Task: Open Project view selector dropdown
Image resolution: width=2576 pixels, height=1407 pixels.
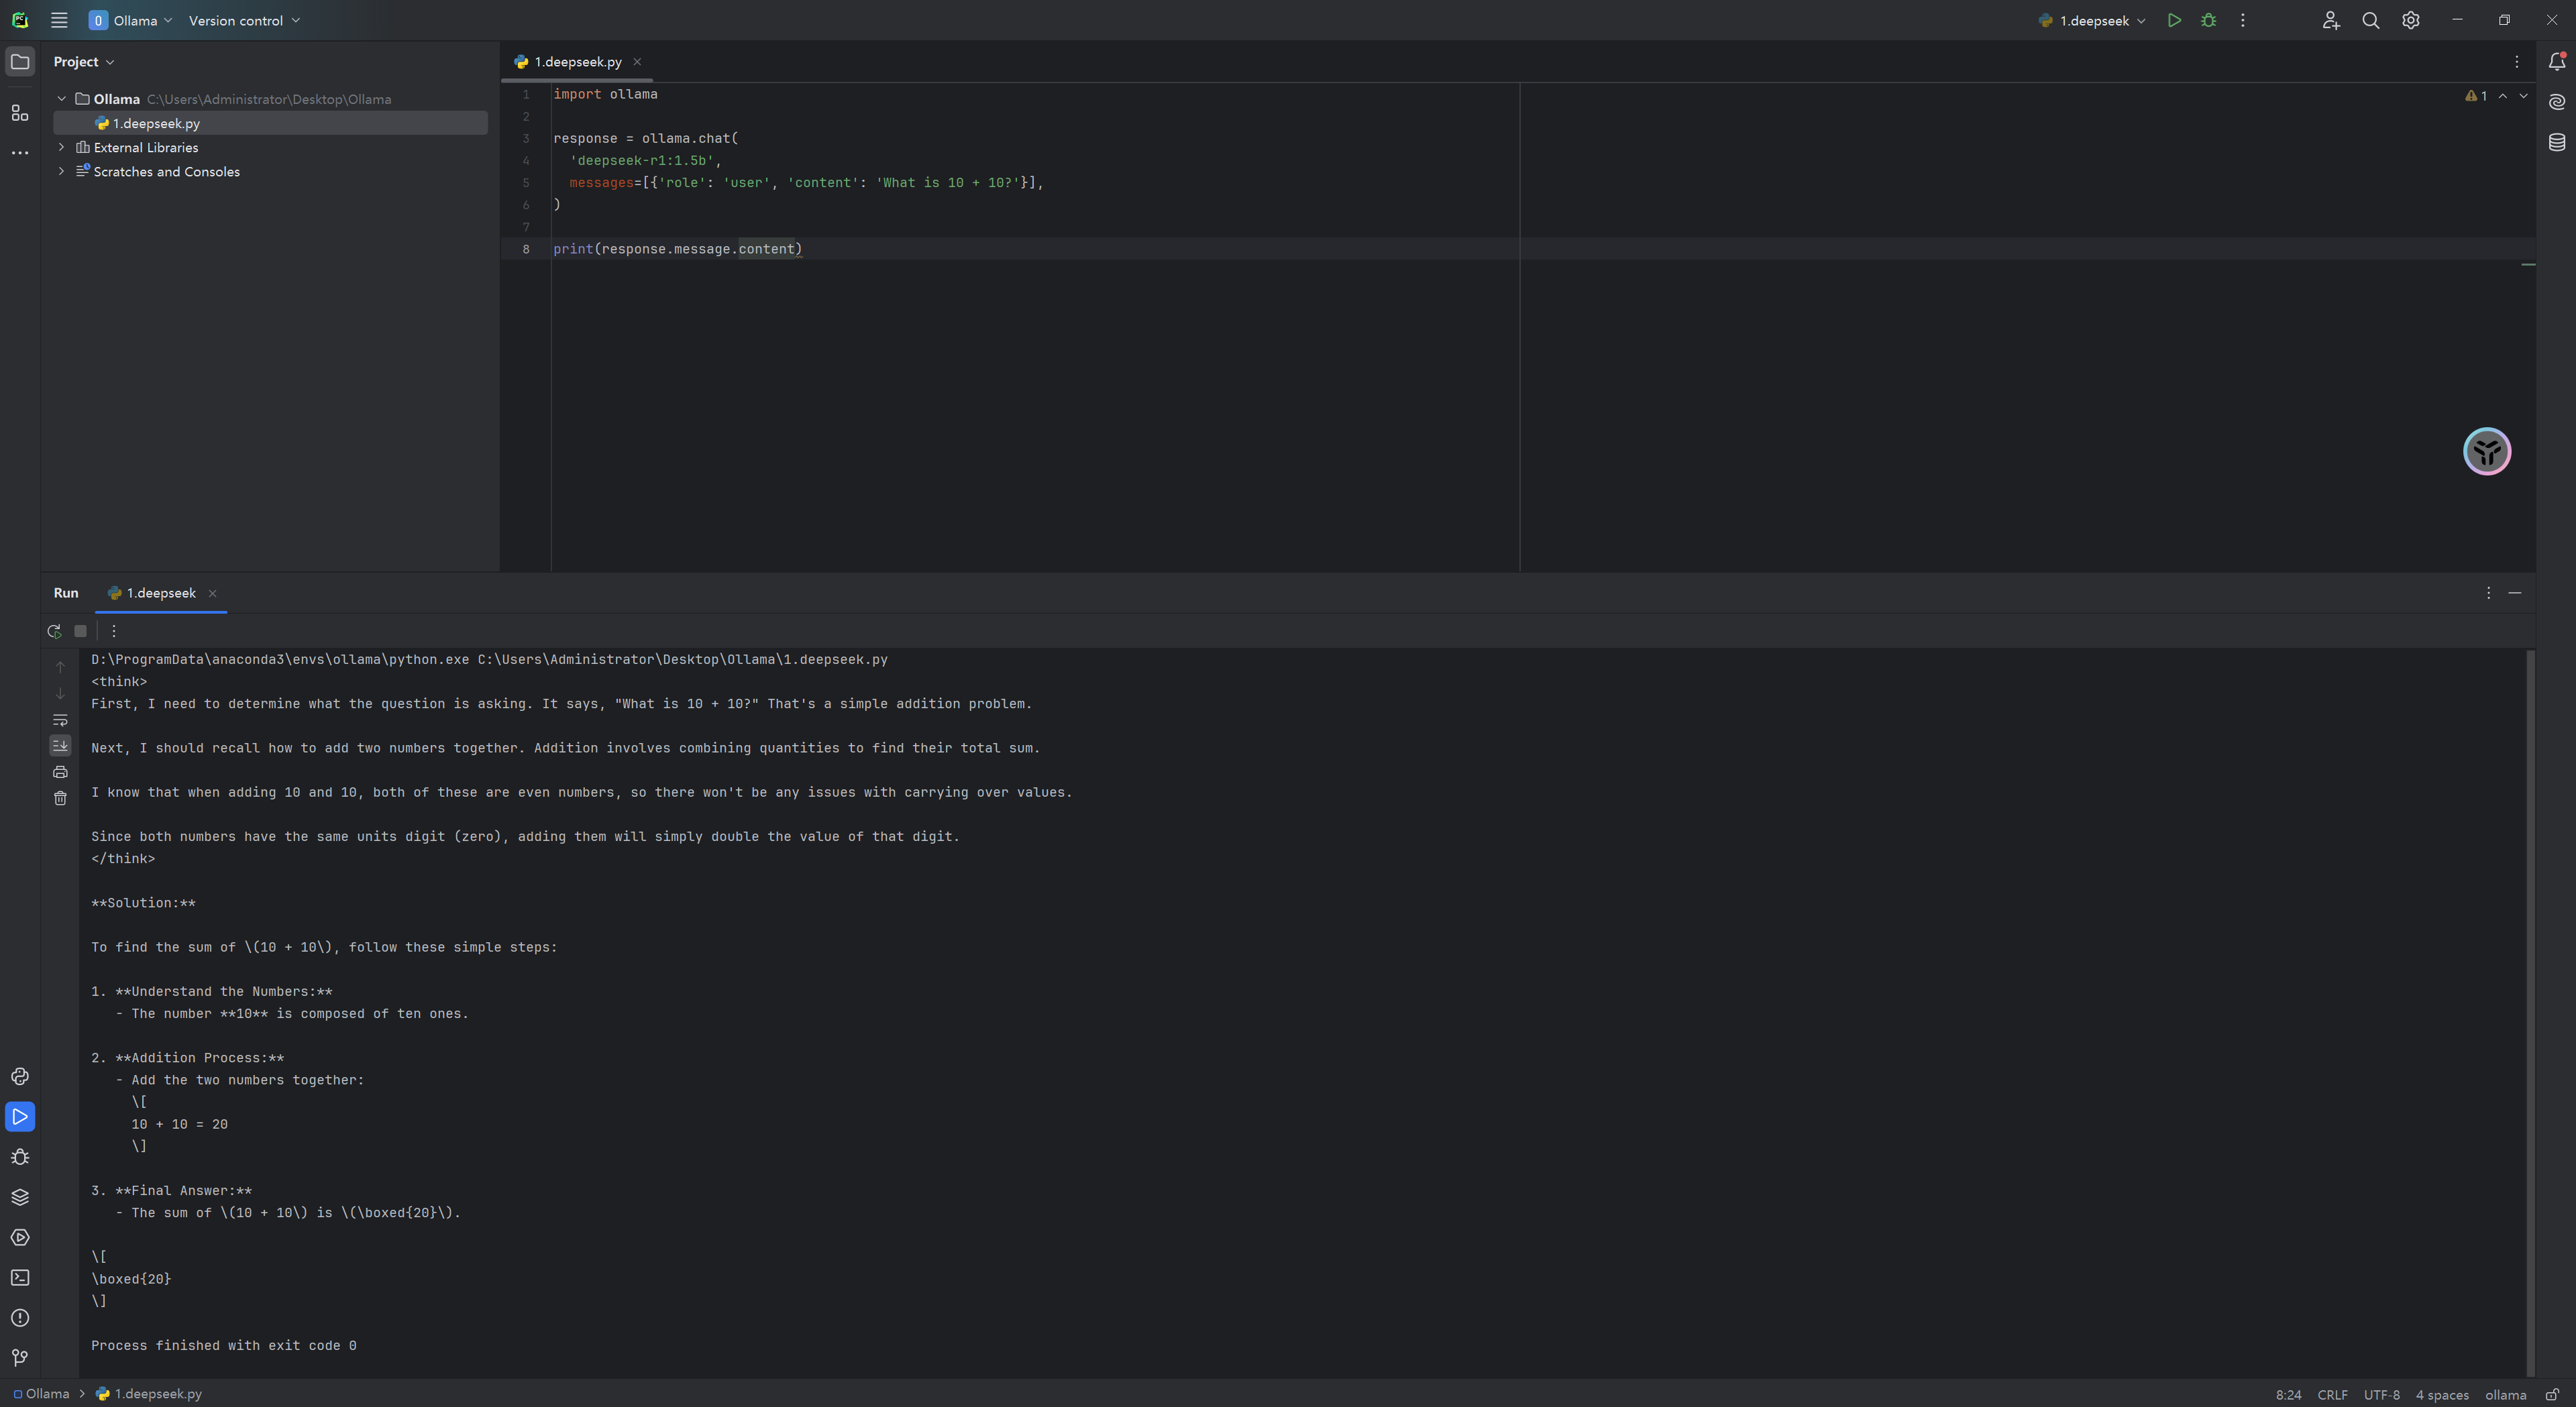Action: coord(84,61)
